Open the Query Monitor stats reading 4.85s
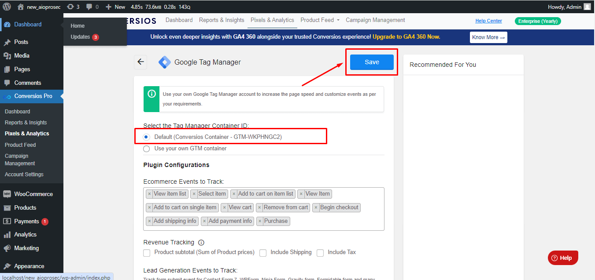Viewport: 595px width, 280px height. 160,7
